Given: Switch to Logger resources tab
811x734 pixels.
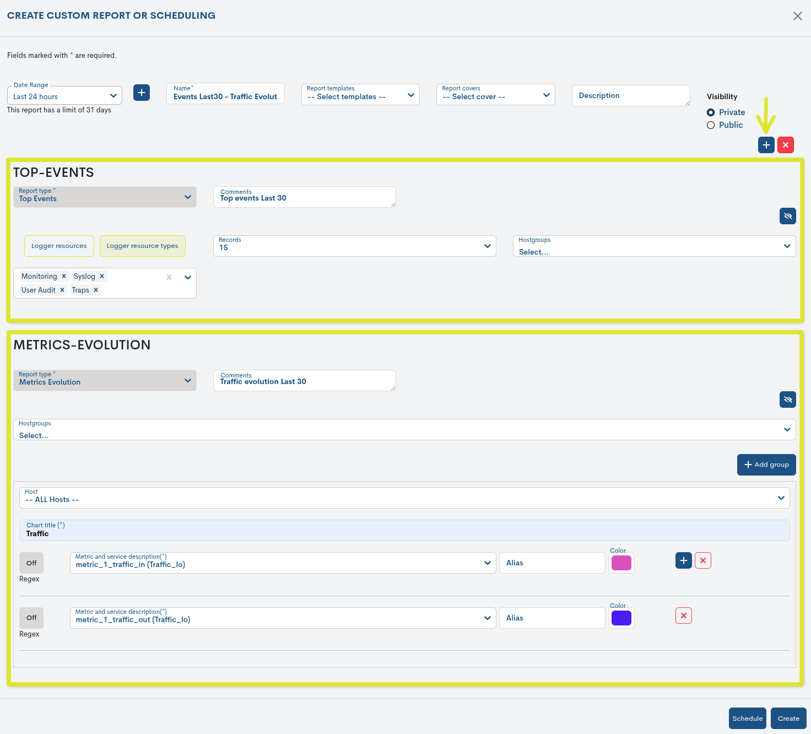Looking at the screenshot, I should [59, 246].
